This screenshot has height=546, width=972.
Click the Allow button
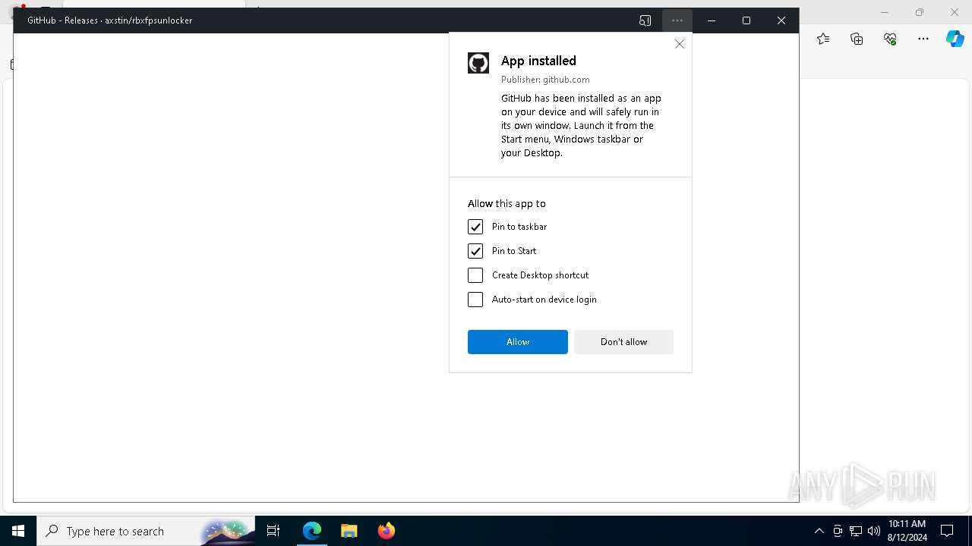pyautogui.click(x=518, y=342)
